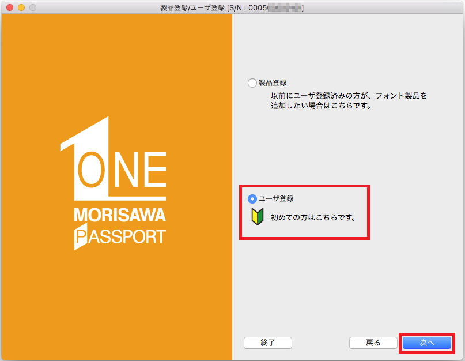Click the ユーザ登録 label text
465x361 pixels.
[276, 199]
